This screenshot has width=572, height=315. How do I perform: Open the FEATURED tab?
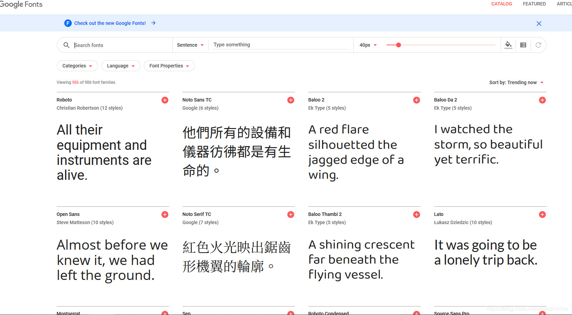pyautogui.click(x=534, y=4)
